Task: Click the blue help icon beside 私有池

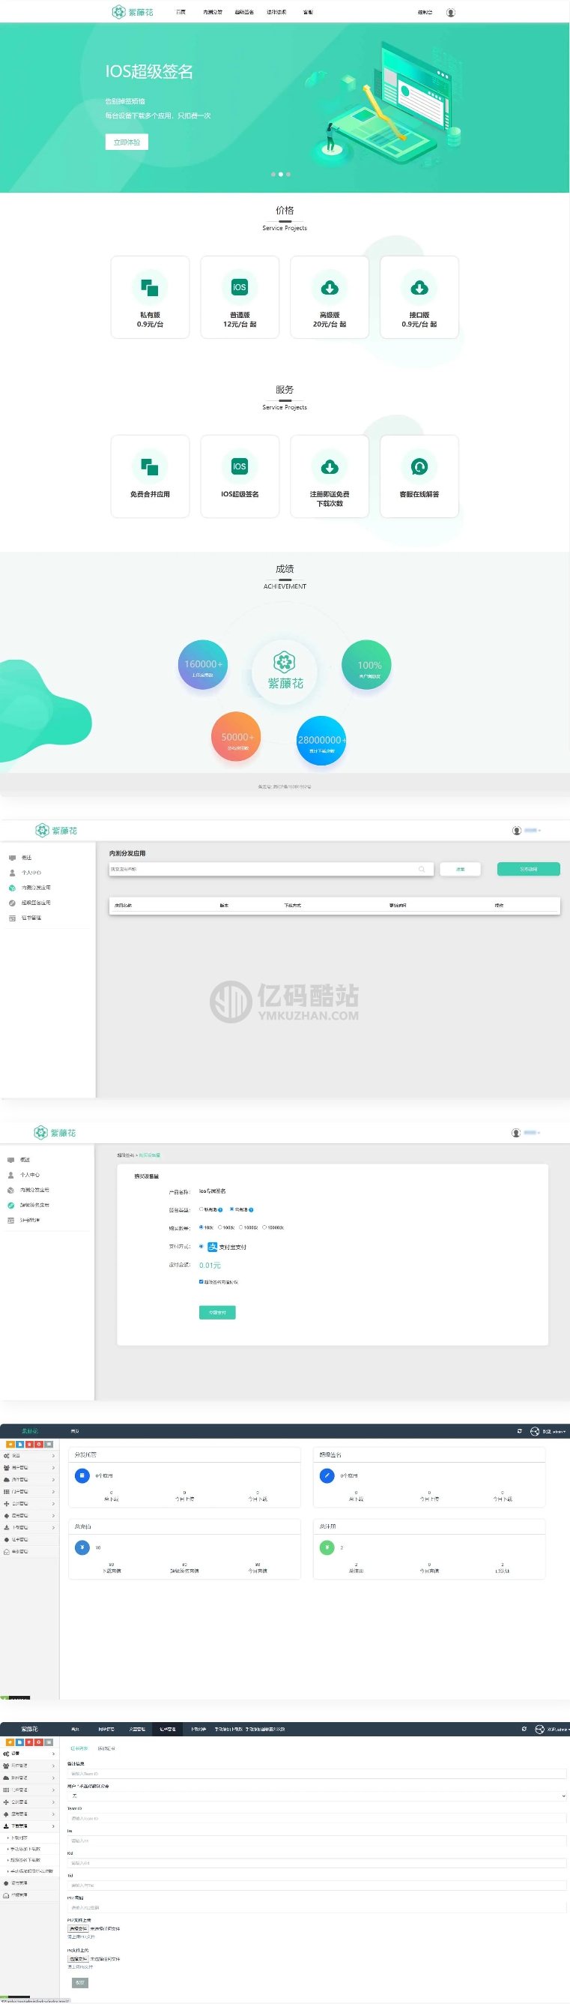Action: (221, 1210)
